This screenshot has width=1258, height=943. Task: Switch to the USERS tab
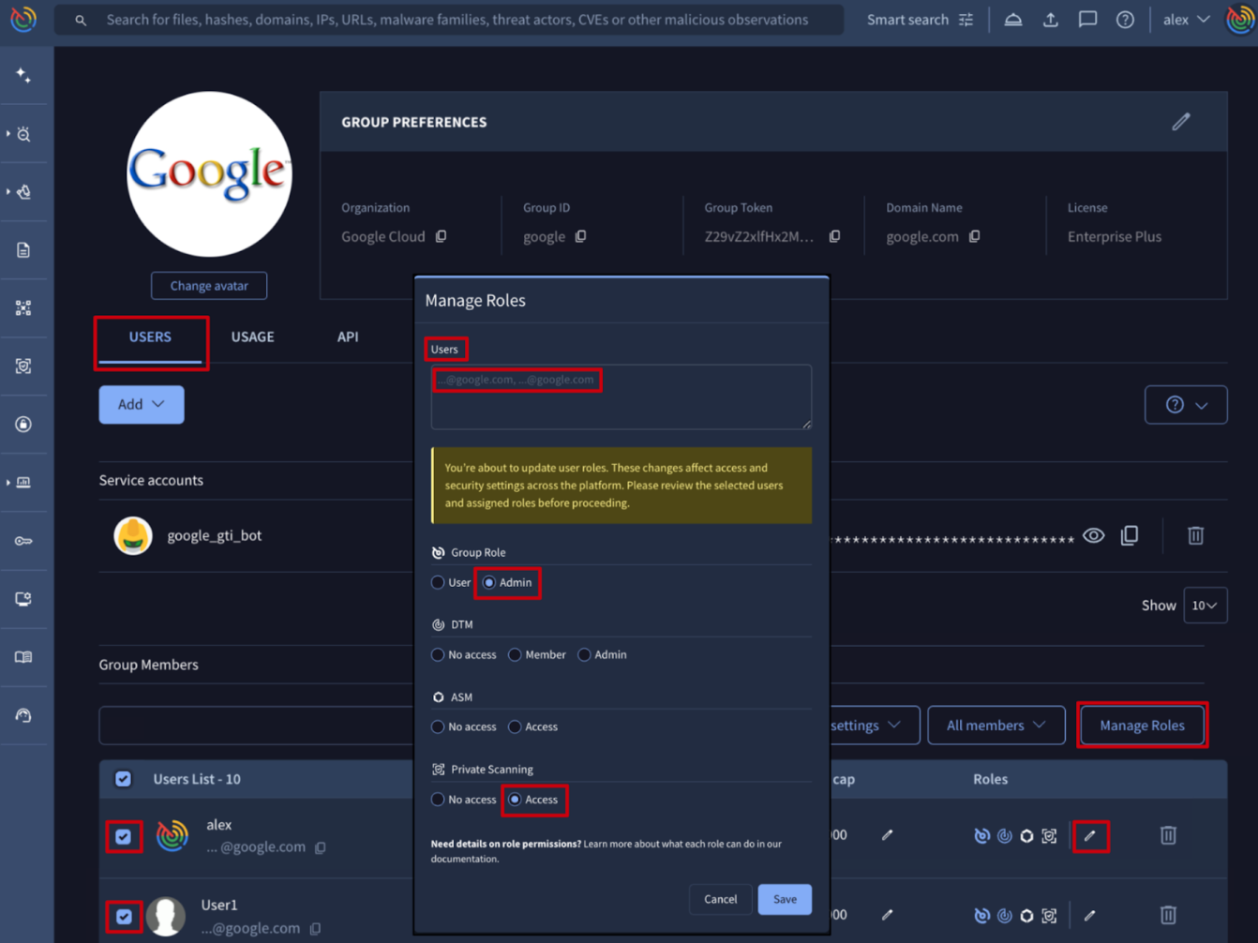click(x=150, y=337)
